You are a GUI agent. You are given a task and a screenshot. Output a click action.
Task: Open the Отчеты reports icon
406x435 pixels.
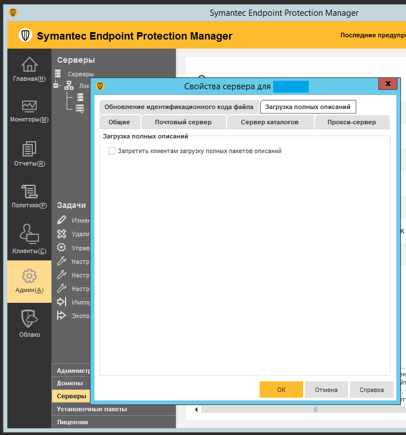pyautogui.click(x=29, y=149)
